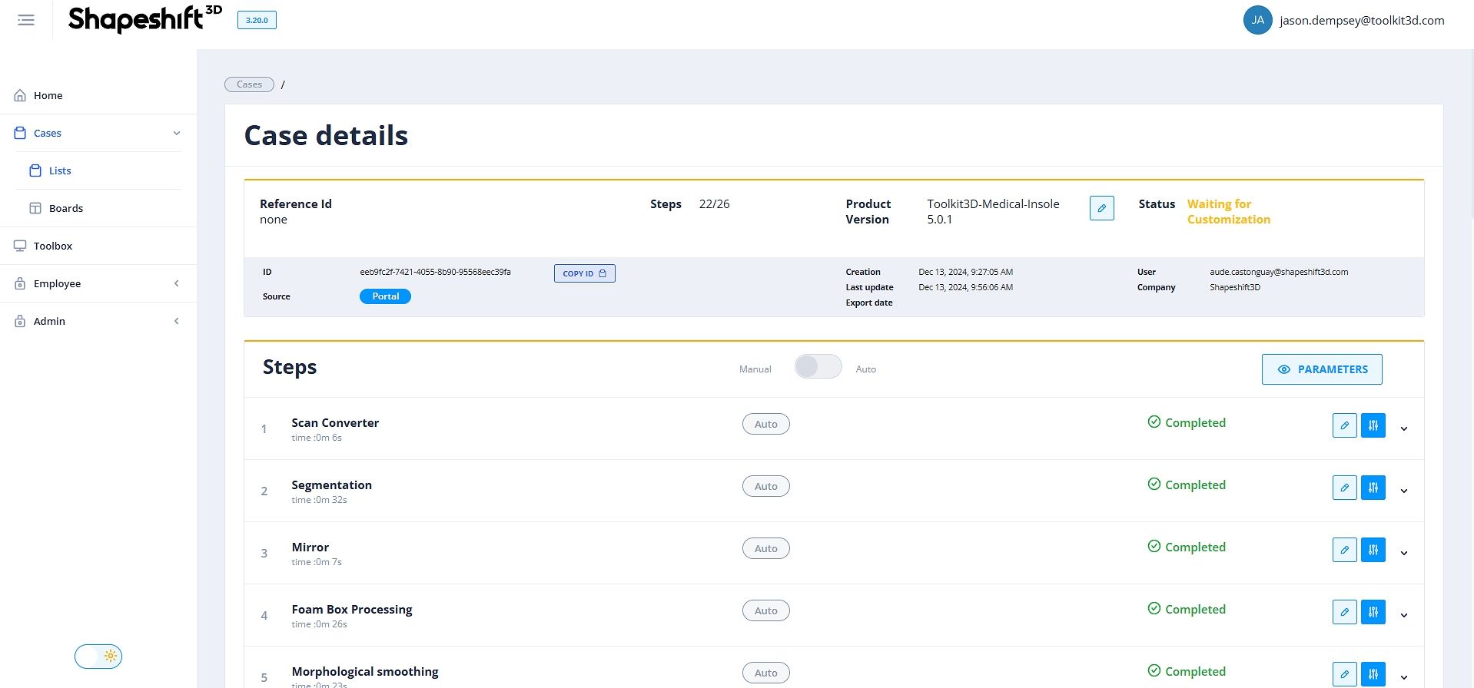Image resolution: width=1474 pixels, height=688 pixels.
Task: Click the Cases breadcrumb chip
Action: [249, 84]
